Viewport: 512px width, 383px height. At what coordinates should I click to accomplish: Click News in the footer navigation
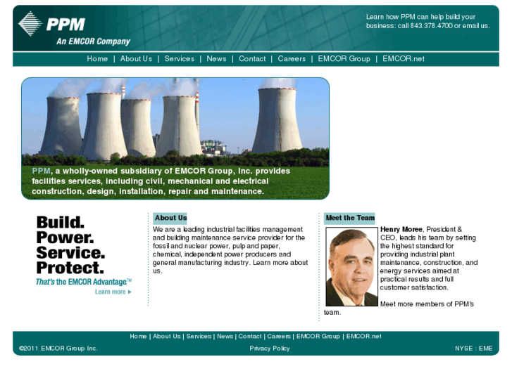point(225,336)
